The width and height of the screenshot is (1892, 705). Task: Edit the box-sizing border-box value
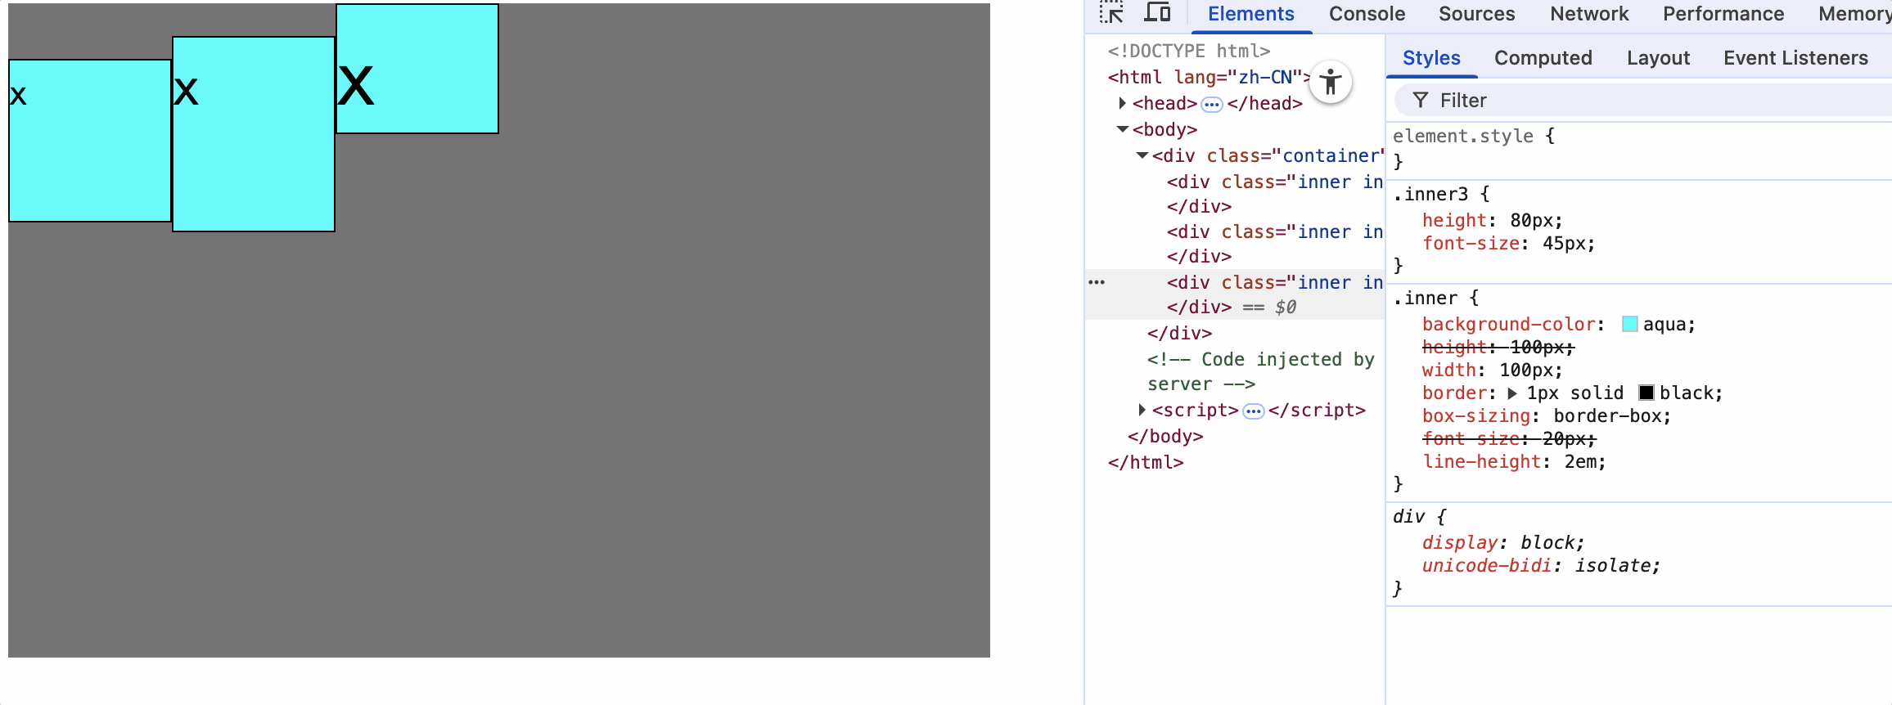(1607, 415)
